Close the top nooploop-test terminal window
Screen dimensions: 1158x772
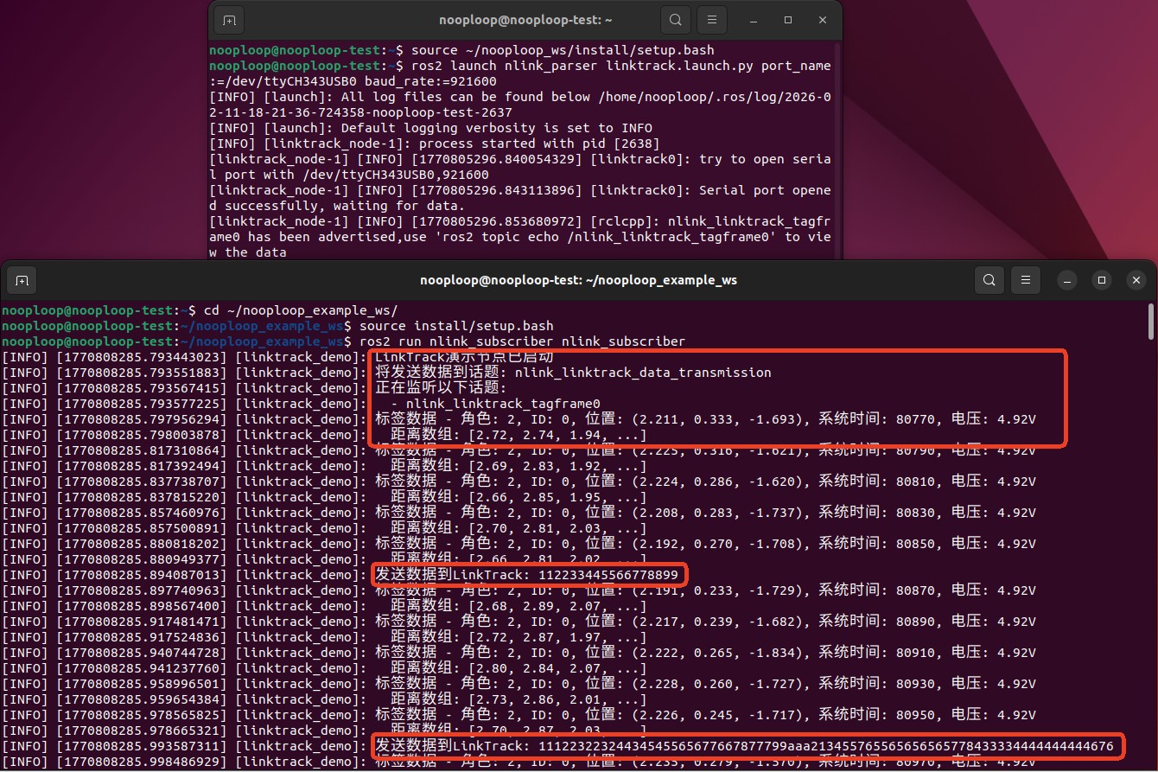tap(823, 19)
